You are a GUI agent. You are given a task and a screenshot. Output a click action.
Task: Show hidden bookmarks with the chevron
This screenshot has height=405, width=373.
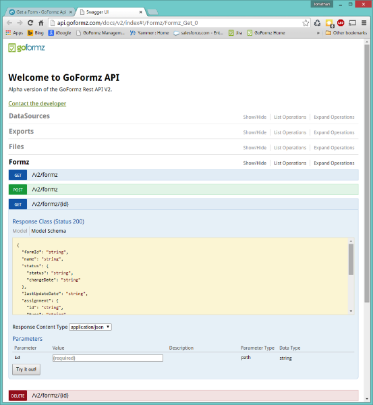point(318,33)
